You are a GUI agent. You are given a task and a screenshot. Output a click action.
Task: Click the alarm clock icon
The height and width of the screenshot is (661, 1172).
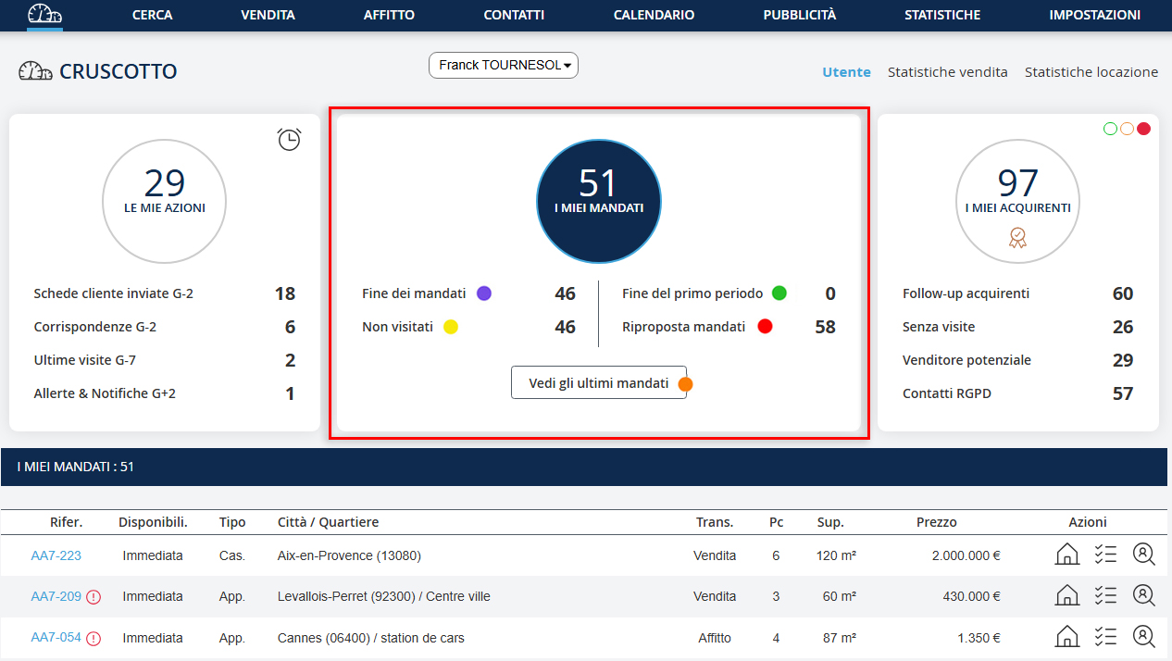(x=289, y=140)
